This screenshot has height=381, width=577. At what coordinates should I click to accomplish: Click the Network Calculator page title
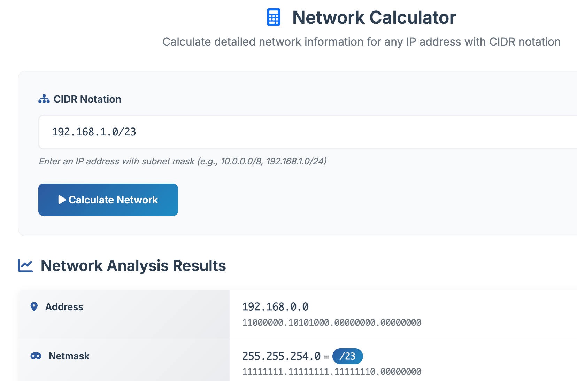click(374, 17)
